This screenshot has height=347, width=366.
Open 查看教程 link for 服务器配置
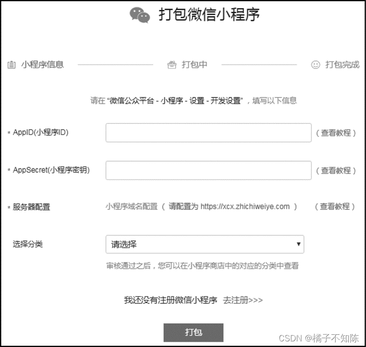[335, 207]
